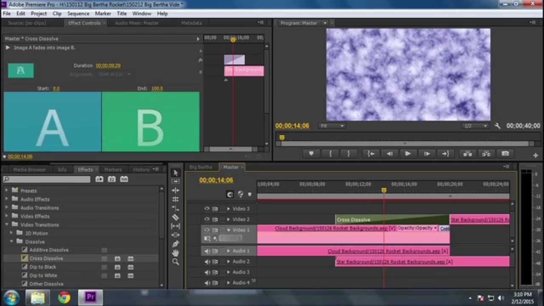Toggle Video 3 track eye visibility
The image size is (544, 306).
click(207, 209)
